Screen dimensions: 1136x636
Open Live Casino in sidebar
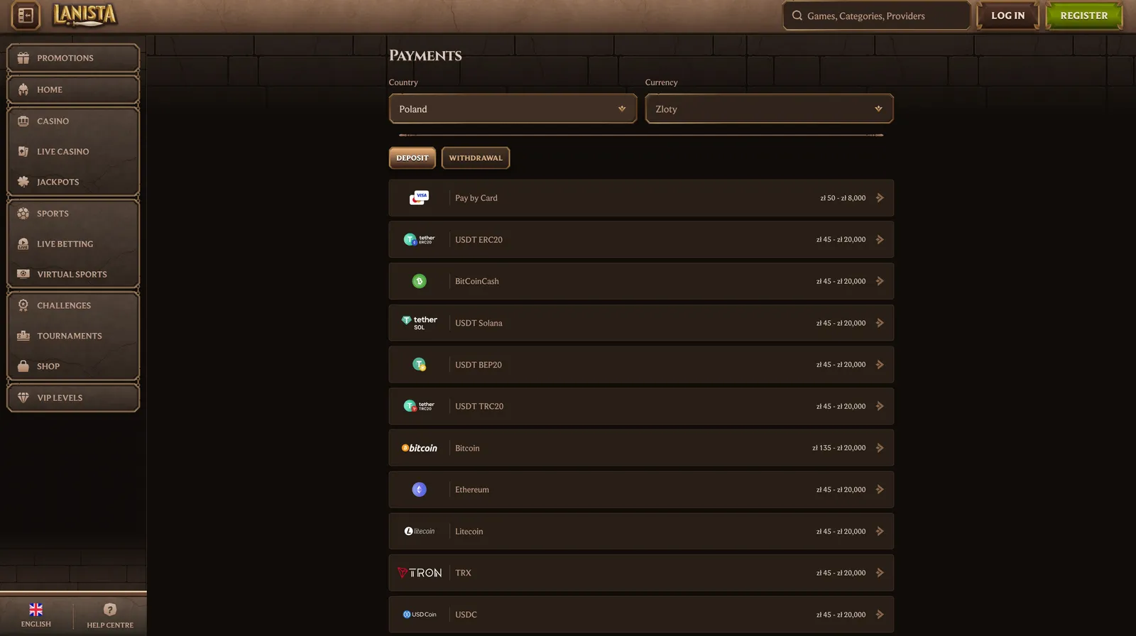(x=62, y=151)
